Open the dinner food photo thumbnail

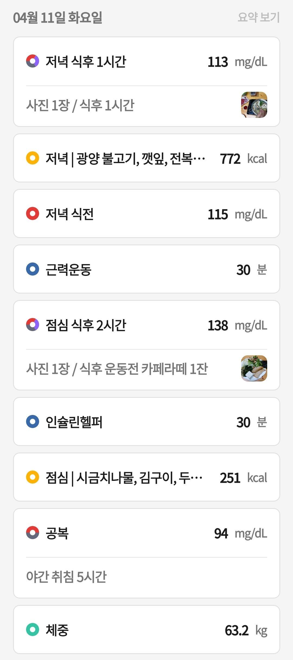click(254, 105)
